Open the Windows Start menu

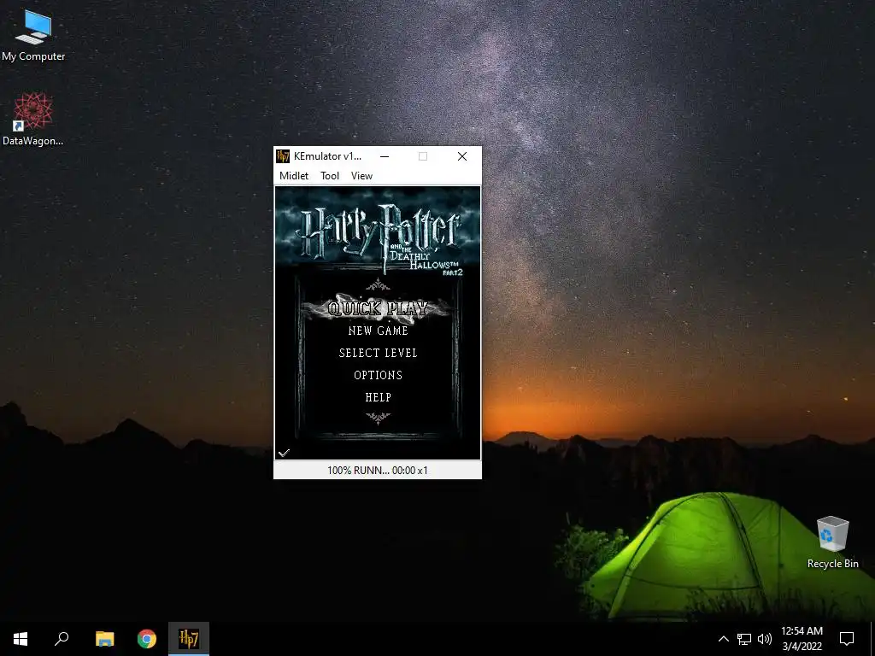point(21,639)
